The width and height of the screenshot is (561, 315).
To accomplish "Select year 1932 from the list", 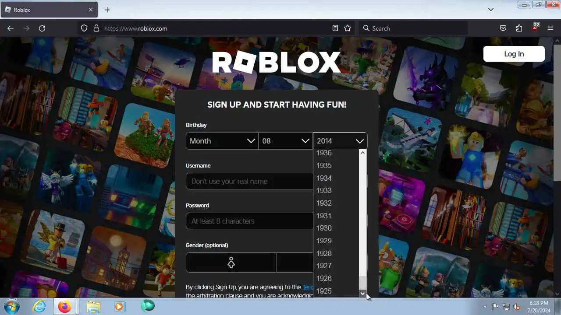I will click(x=336, y=203).
